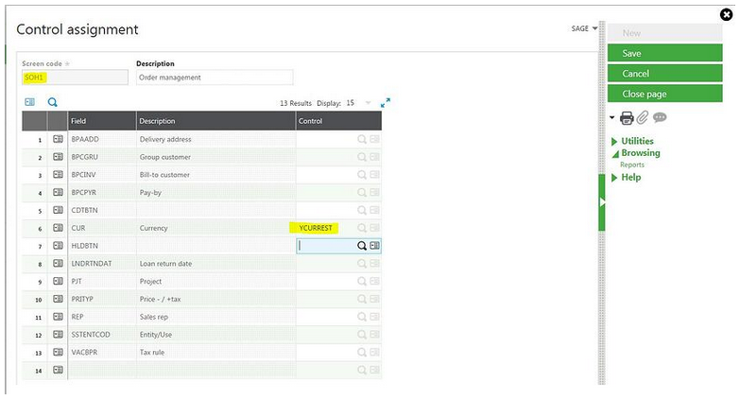Open row actions icon for CUR row
The height and width of the screenshot is (400, 740).
(x=58, y=228)
